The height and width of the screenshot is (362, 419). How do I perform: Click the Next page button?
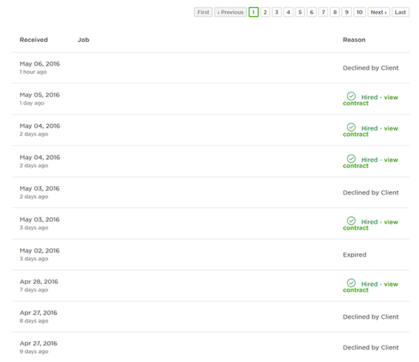click(378, 12)
